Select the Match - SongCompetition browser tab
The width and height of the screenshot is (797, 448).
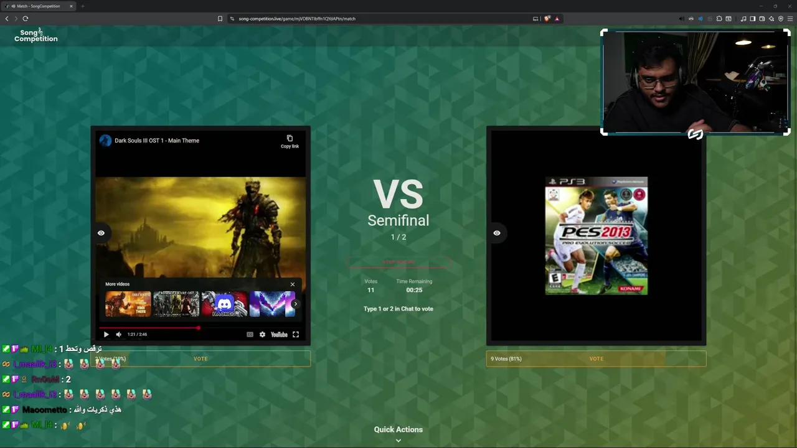point(39,6)
